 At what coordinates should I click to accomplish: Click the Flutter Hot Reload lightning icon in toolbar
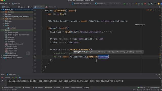coord(136,4)
